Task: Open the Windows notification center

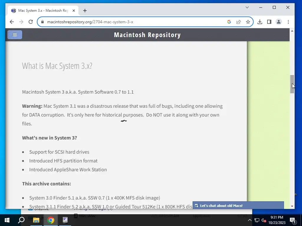Action: [293, 220]
